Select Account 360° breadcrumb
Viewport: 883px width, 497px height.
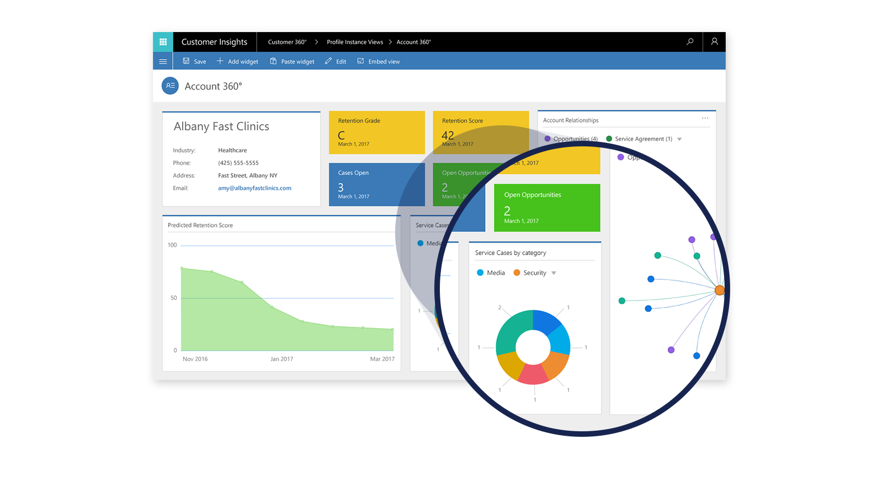coord(414,42)
